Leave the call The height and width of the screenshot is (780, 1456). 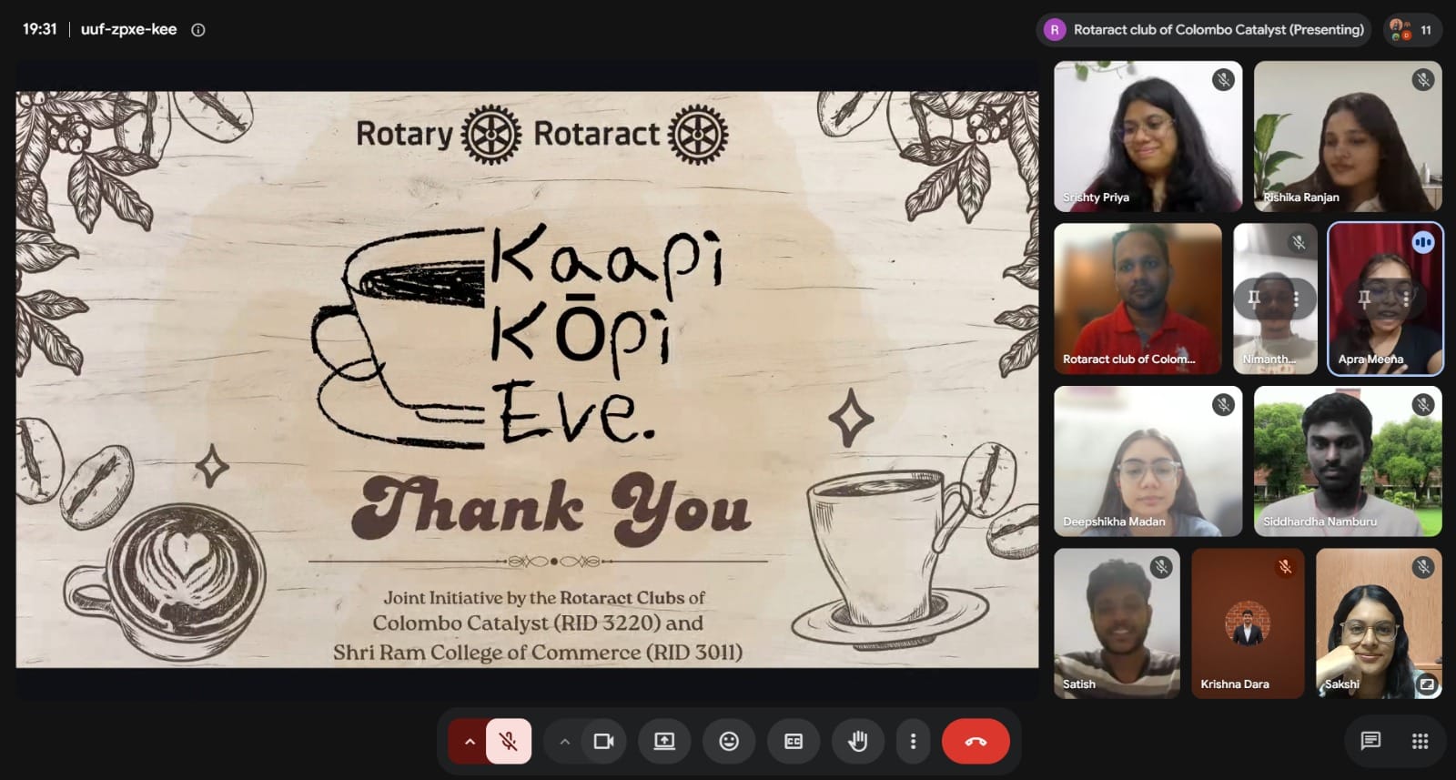pyautogui.click(x=976, y=742)
